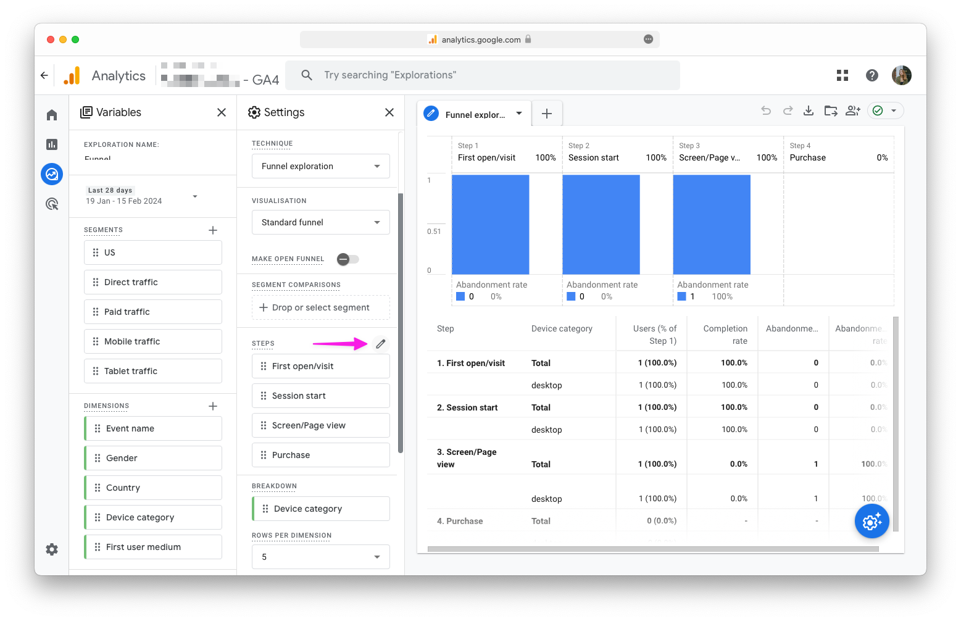The width and height of the screenshot is (961, 621).
Task: Download the exploration data
Action: (809, 110)
